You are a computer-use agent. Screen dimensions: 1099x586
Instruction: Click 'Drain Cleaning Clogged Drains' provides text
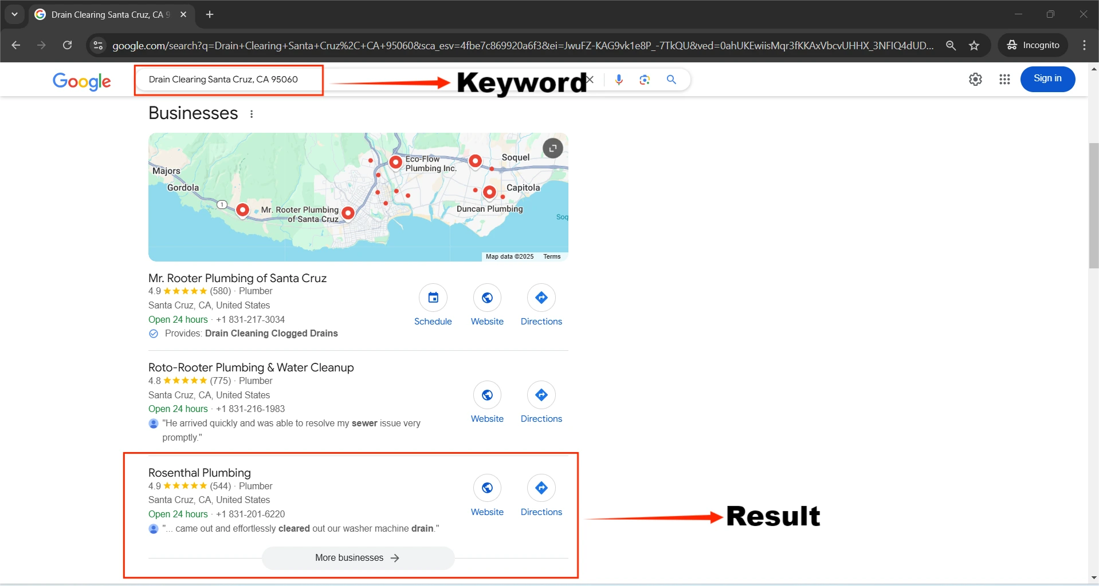point(272,333)
